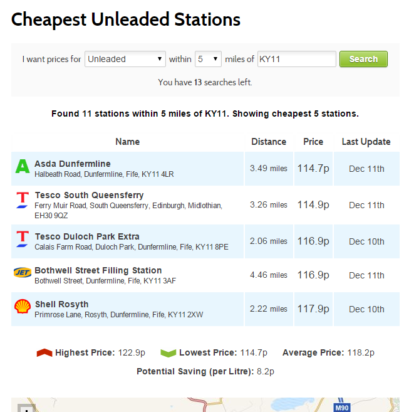Click the Price column header

click(x=313, y=142)
